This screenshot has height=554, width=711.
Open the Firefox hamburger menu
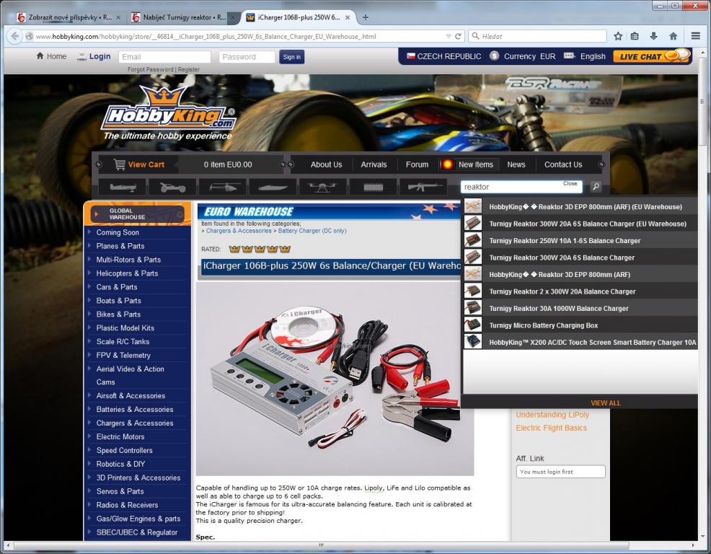click(695, 36)
